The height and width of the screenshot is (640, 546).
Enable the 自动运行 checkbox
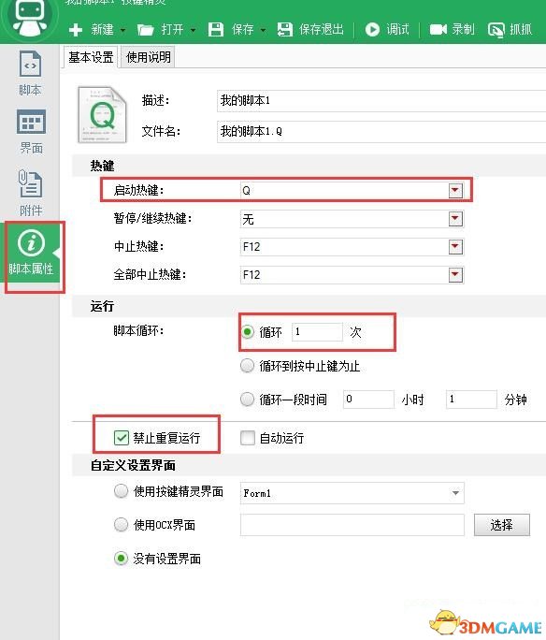[248, 438]
